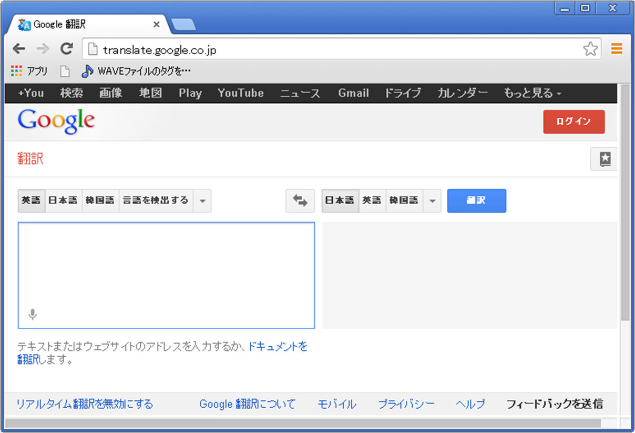Open the アプリ apps grid shortcut
The width and height of the screenshot is (635, 433).
(29, 71)
